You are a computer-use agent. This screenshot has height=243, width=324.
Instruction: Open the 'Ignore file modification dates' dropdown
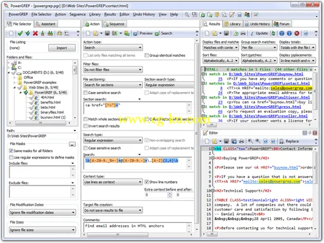coord(42,213)
